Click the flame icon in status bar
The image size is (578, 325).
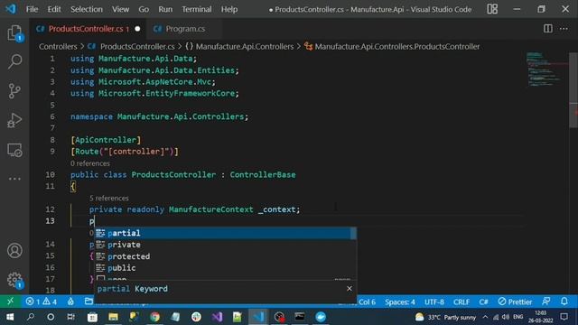click(70, 302)
